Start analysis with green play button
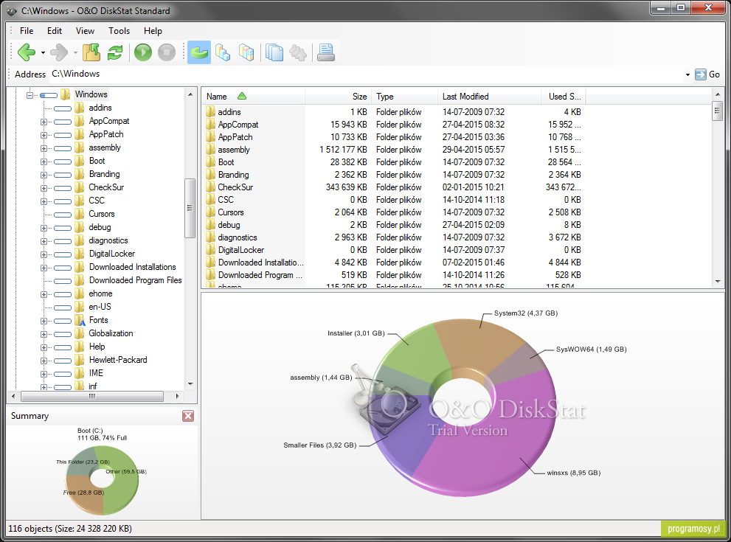Image resolution: width=731 pixels, height=542 pixels. 143,52
